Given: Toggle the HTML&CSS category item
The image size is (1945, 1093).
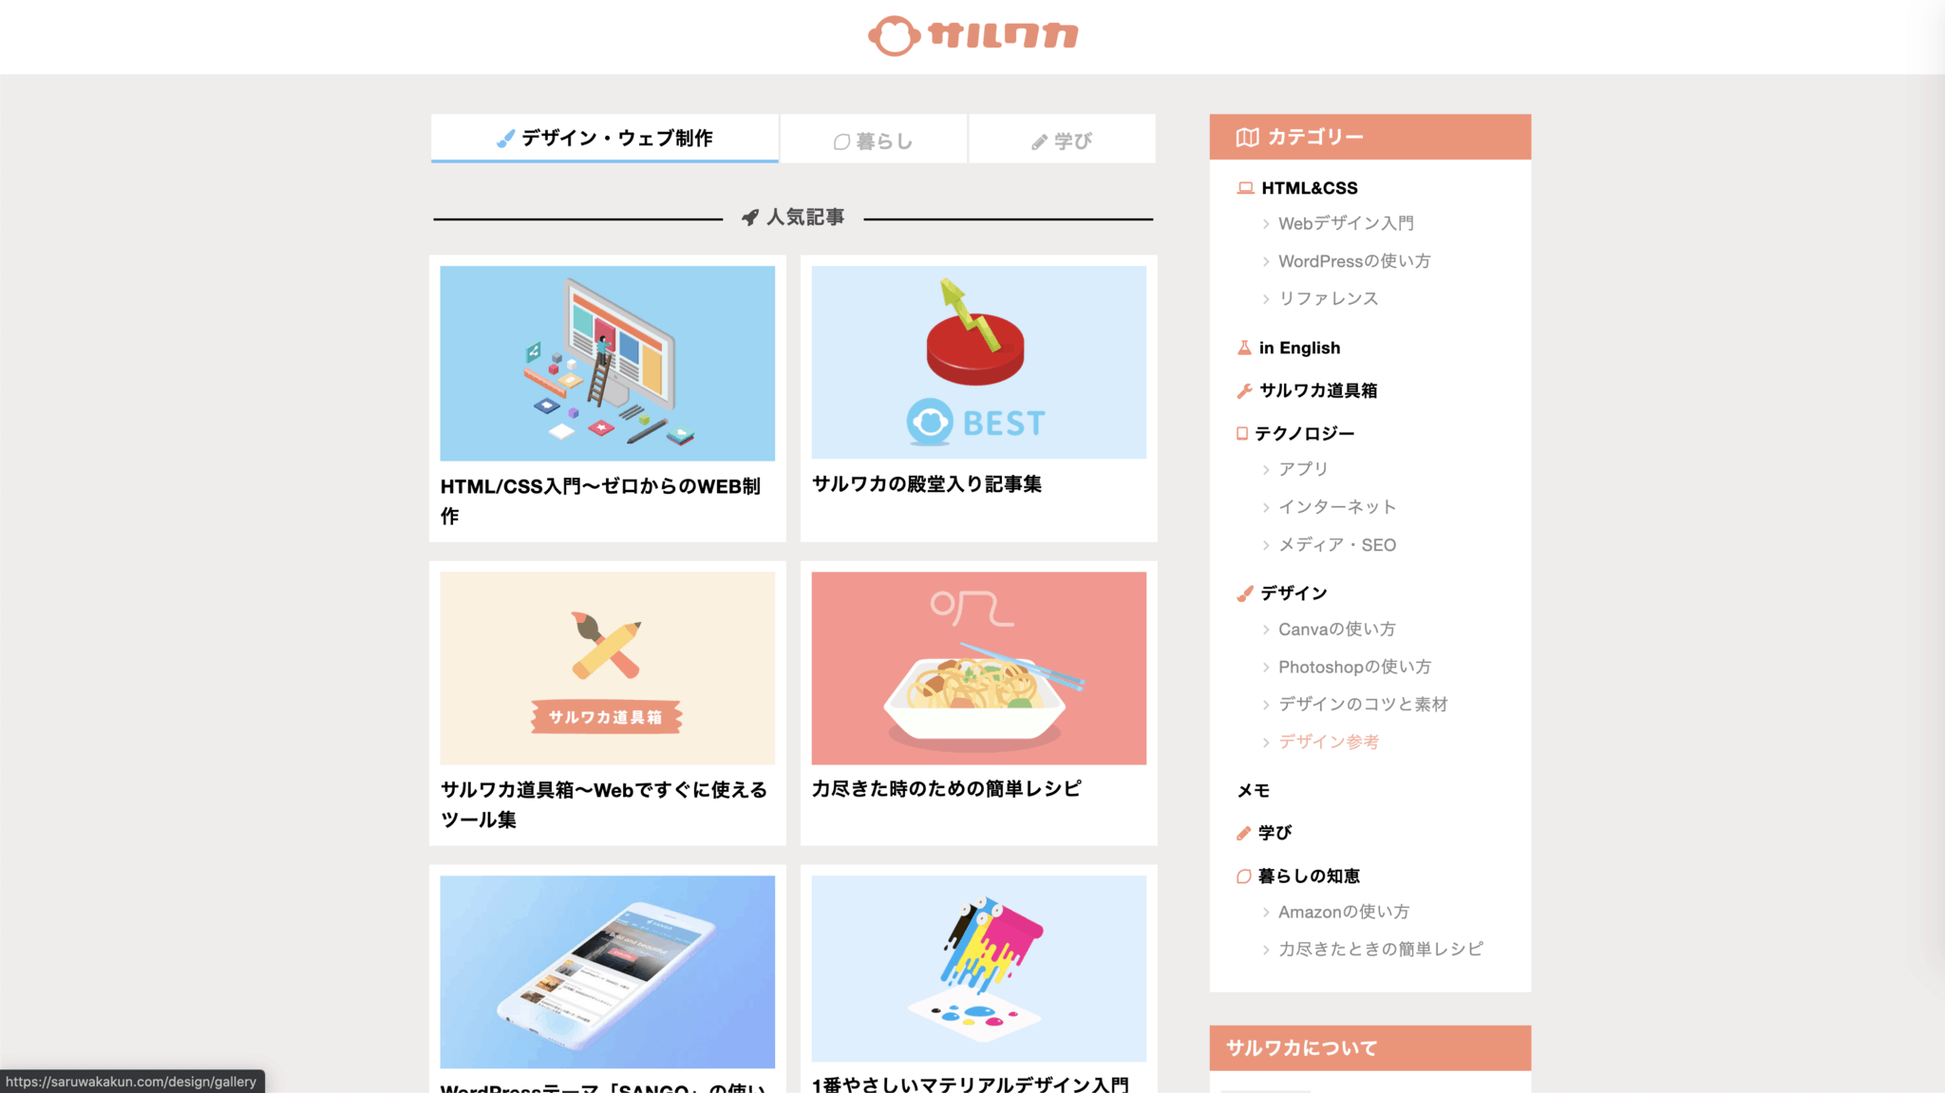Looking at the screenshot, I should pos(1311,187).
